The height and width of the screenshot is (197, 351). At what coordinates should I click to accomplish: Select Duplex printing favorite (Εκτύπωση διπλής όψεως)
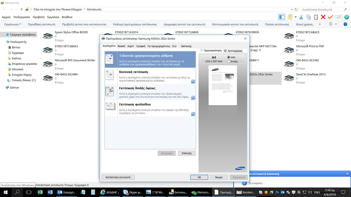pos(150,92)
